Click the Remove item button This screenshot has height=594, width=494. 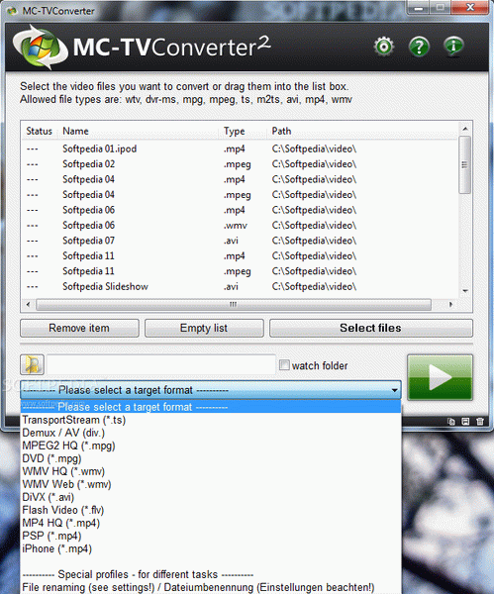pos(79,328)
